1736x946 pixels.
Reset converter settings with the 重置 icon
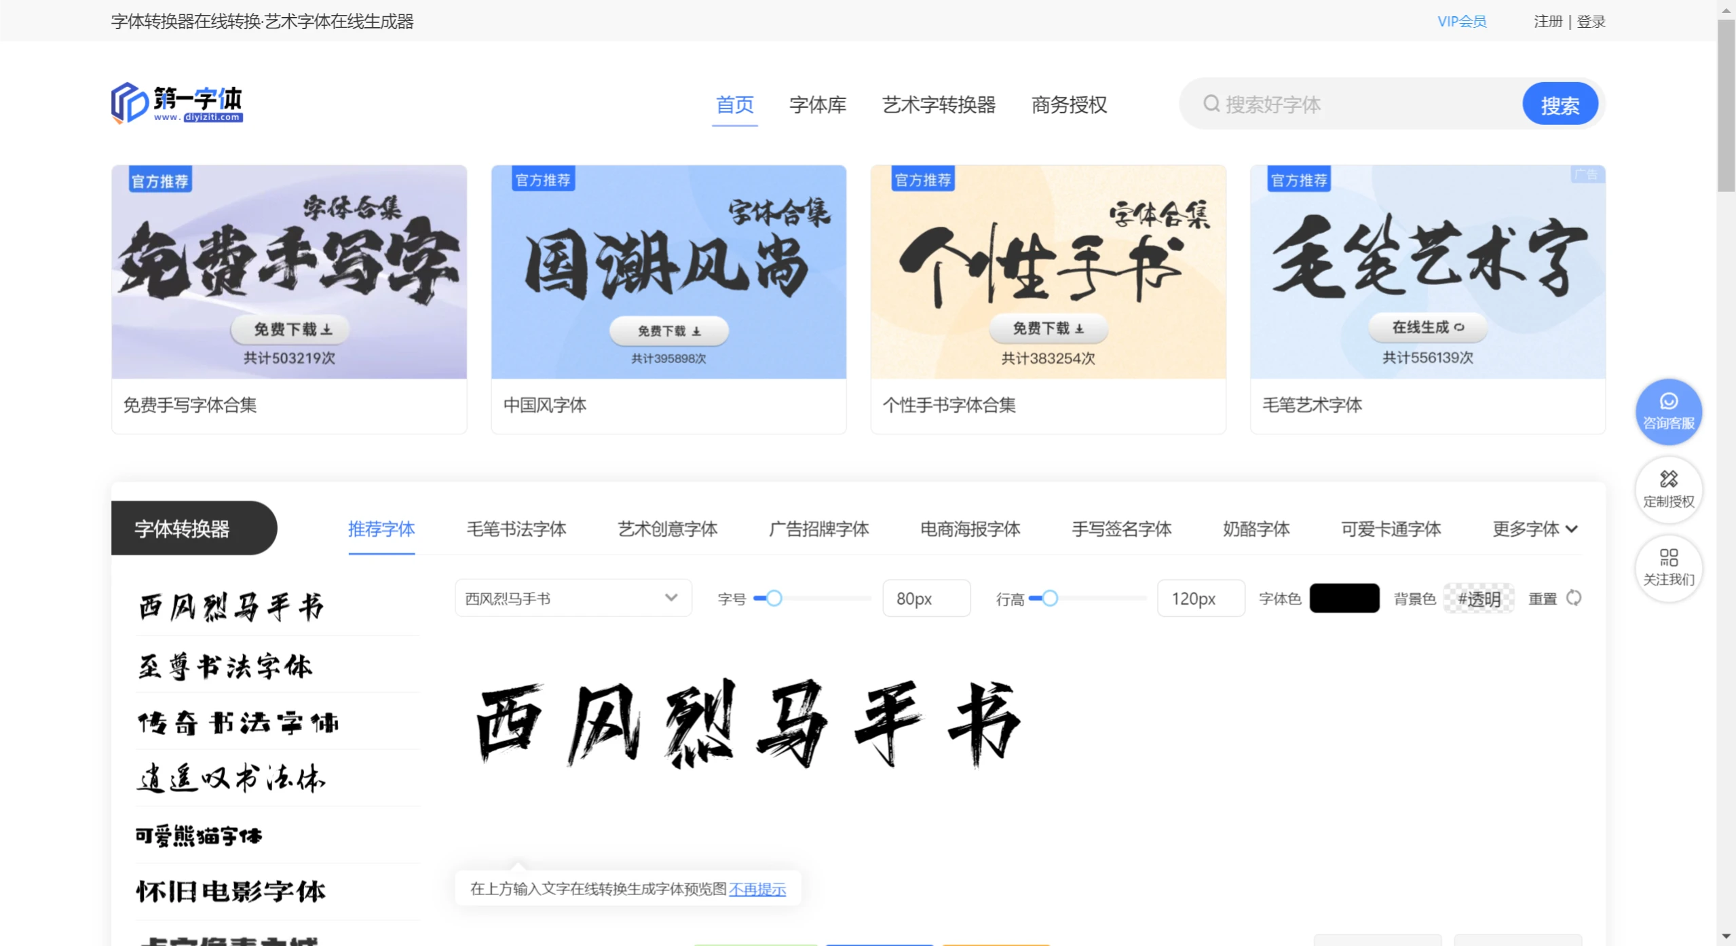[x=1573, y=598]
